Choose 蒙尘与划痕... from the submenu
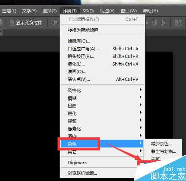 (x=163, y=152)
